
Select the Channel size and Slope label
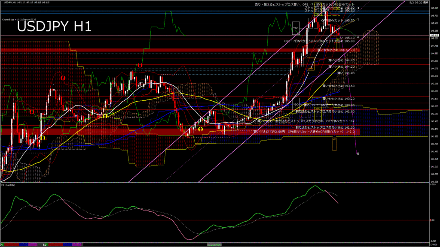point(18,20)
